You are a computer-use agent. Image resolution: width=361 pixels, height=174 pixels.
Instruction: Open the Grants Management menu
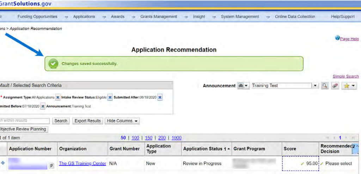(x=158, y=17)
